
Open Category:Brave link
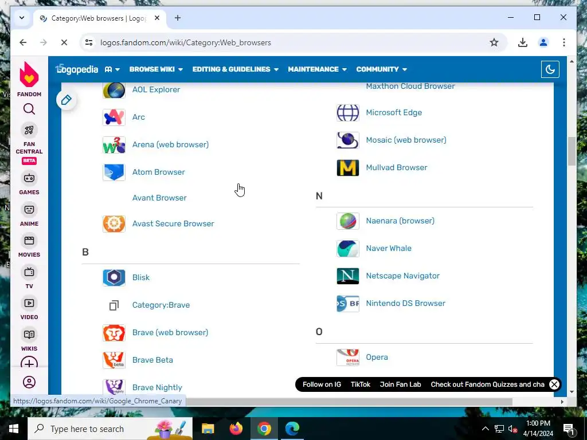click(161, 305)
